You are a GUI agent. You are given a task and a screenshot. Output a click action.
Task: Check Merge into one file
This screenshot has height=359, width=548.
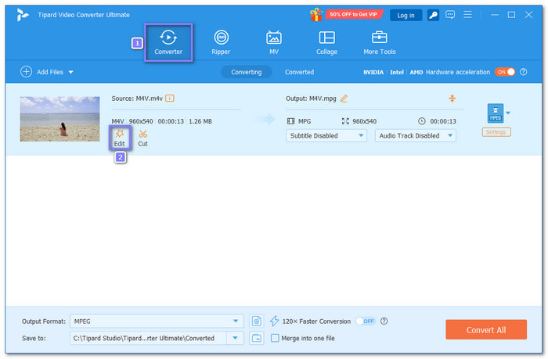pos(275,338)
